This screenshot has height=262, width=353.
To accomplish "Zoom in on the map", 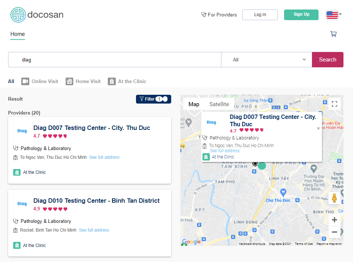I will pos(334,220).
